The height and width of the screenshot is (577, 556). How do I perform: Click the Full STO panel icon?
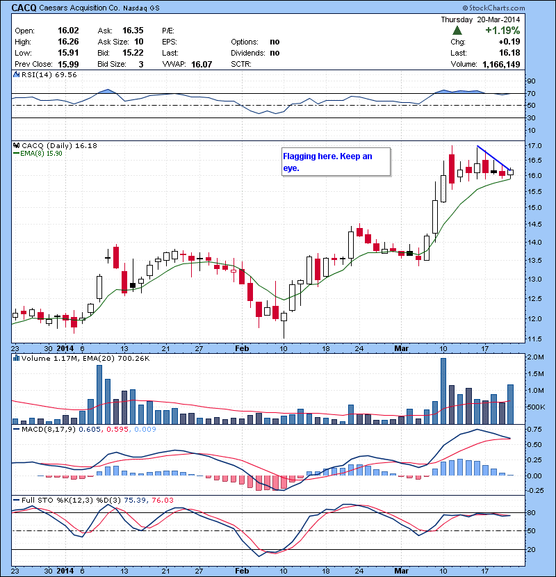tap(17, 501)
